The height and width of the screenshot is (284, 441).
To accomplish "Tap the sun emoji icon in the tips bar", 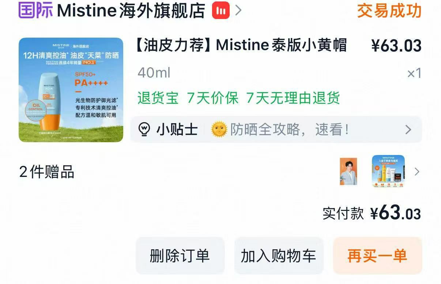I will [x=219, y=129].
